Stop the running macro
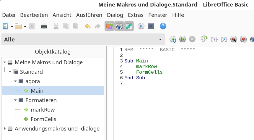254x140 pixels. coord(192,39)
